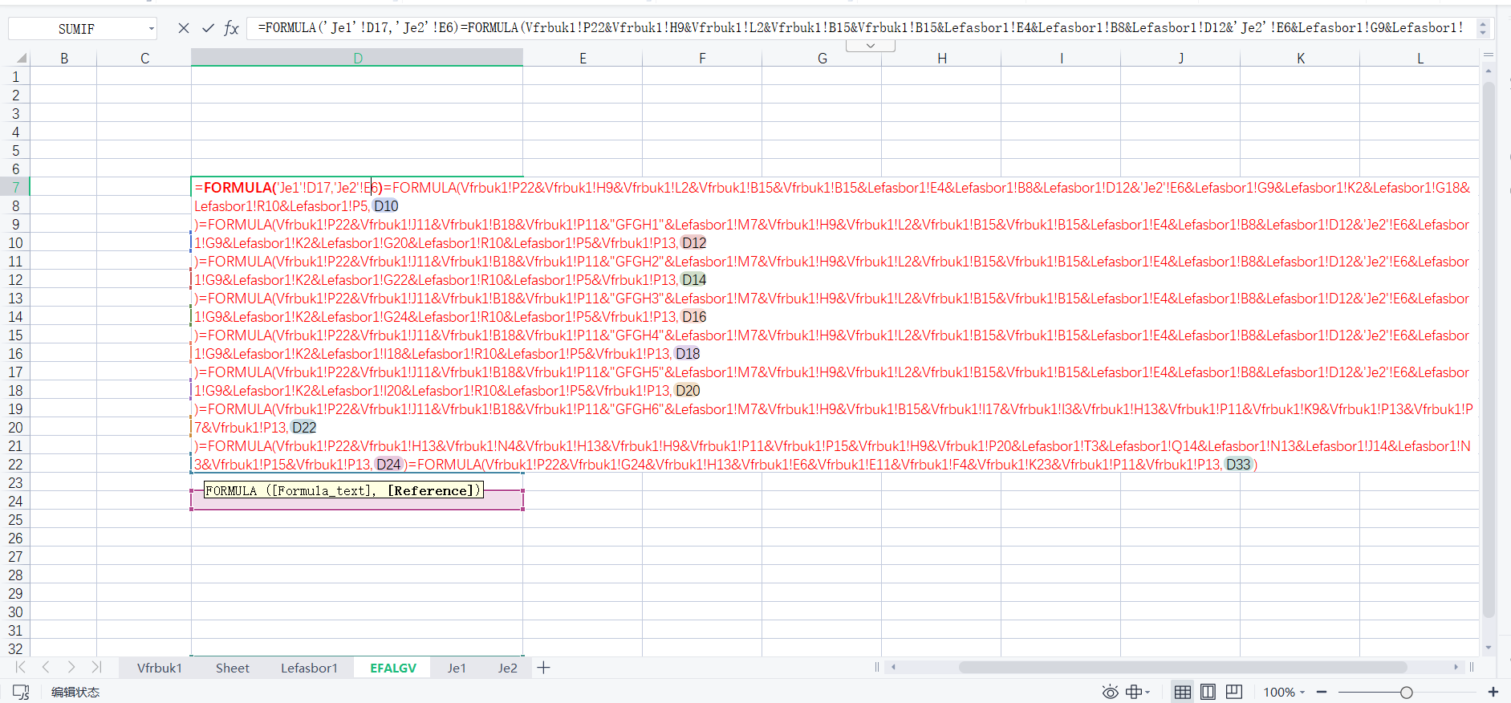
Task: Switch to the Lefasbor1 sheet tab
Action: point(309,668)
